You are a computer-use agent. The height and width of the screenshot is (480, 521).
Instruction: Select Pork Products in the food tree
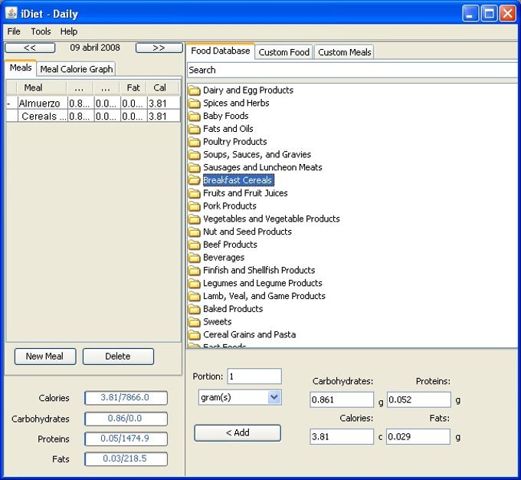click(x=230, y=206)
